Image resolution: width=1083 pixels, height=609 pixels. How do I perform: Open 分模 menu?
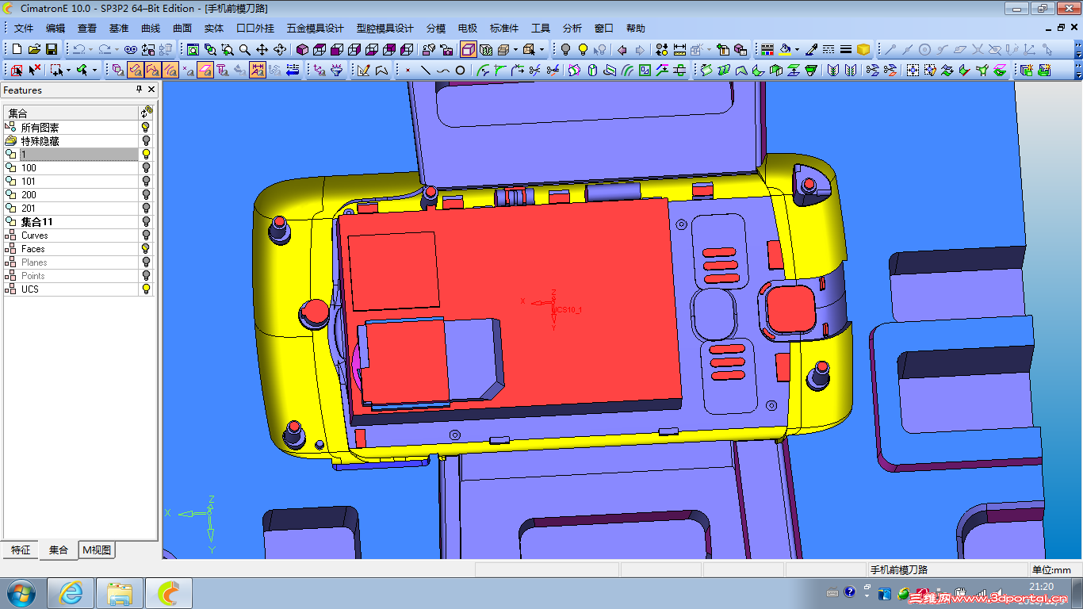click(x=436, y=29)
